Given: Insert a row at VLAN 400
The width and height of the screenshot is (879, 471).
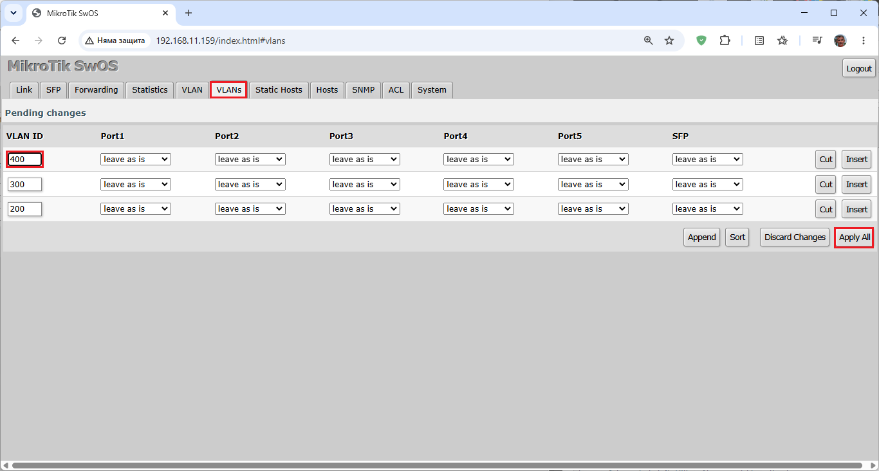Looking at the screenshot, I should coord(856,160).
